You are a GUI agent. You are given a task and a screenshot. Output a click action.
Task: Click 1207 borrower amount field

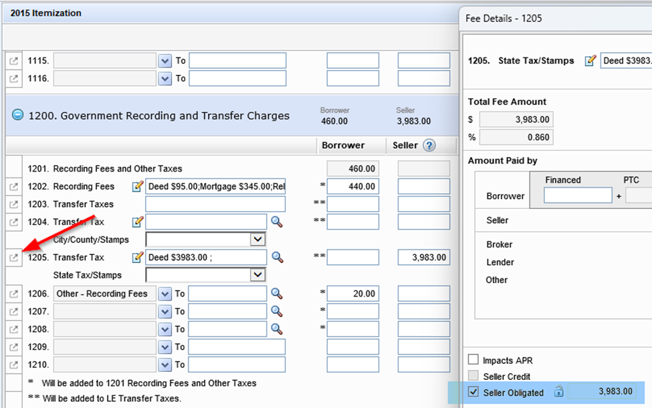point(352,311)
